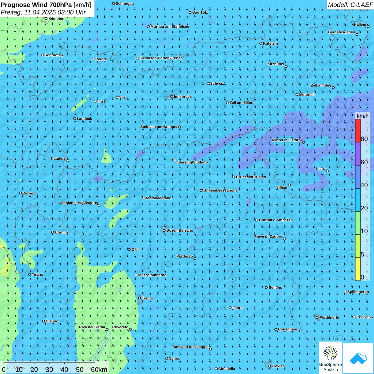Screen dimensions: 374x374
Task: Click the Zell am See label
Action: (321, 85)
